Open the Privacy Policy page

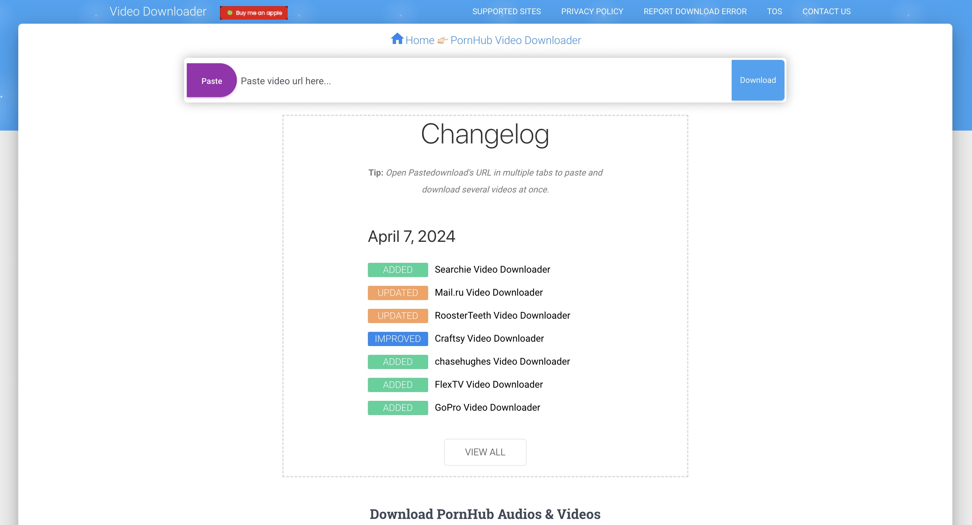592,11
